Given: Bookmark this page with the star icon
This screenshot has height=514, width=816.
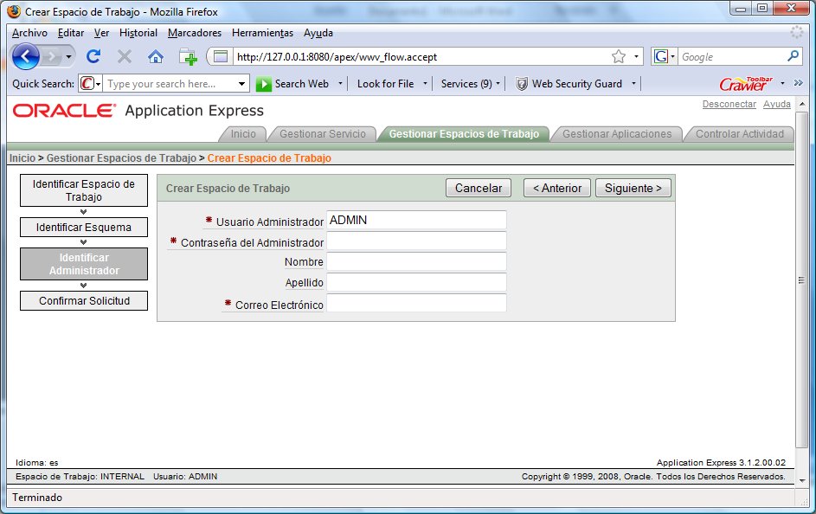Looking at the screenshot, I should pos(618,56).
